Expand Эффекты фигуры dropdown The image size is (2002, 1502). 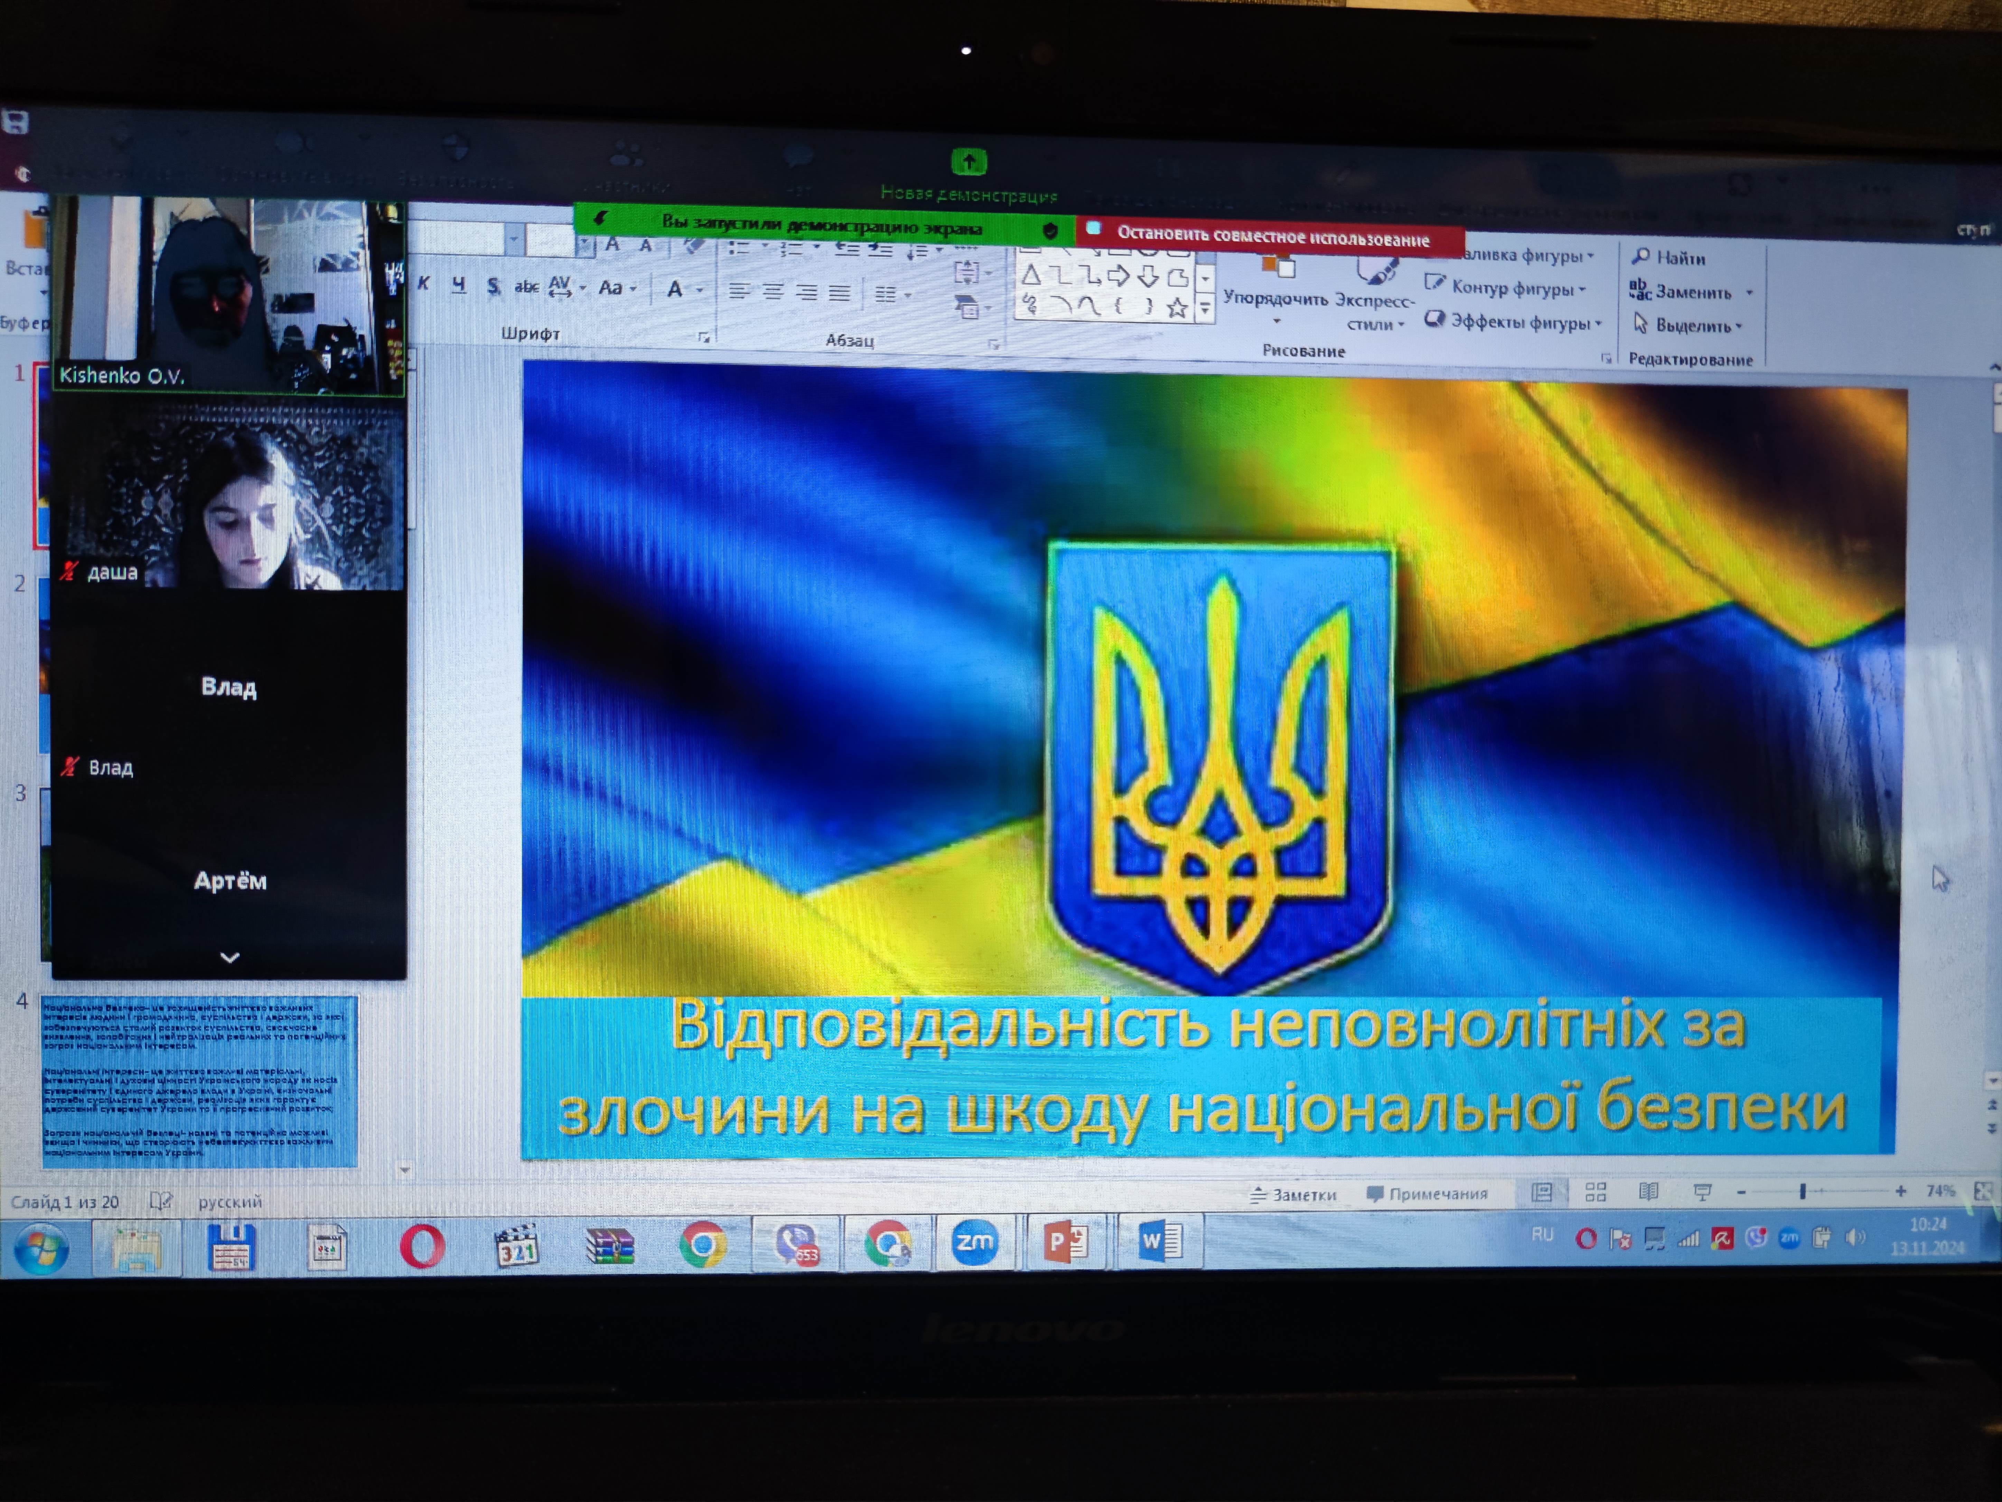1598,323
